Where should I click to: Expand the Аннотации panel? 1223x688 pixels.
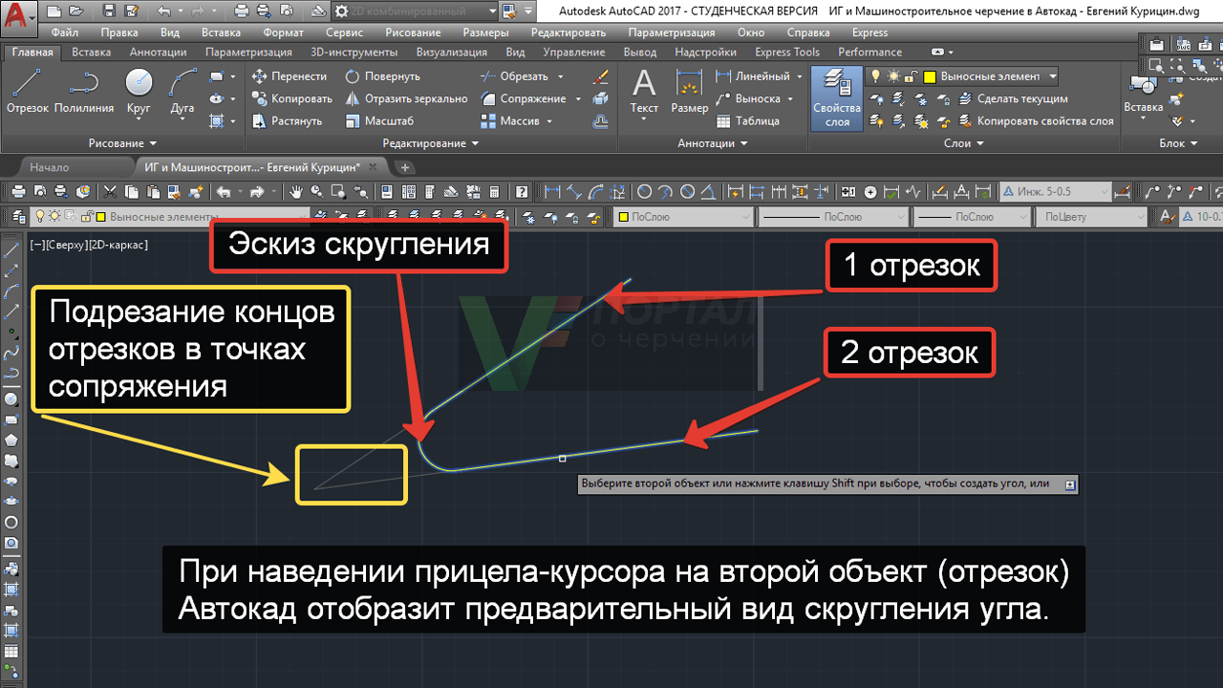tap(712, 143)
